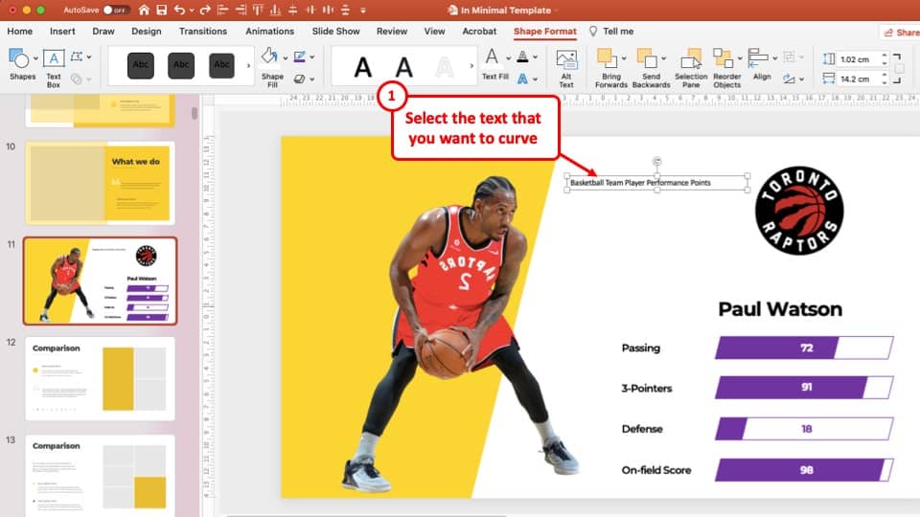This screenshot has height=517, width=920.
Task: Open Customize Quick Access Toolbar dropdown
Action: (x=363, y=11)
